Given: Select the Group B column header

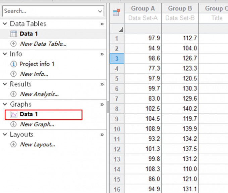Looking at the screenshot, I should 180,8.
